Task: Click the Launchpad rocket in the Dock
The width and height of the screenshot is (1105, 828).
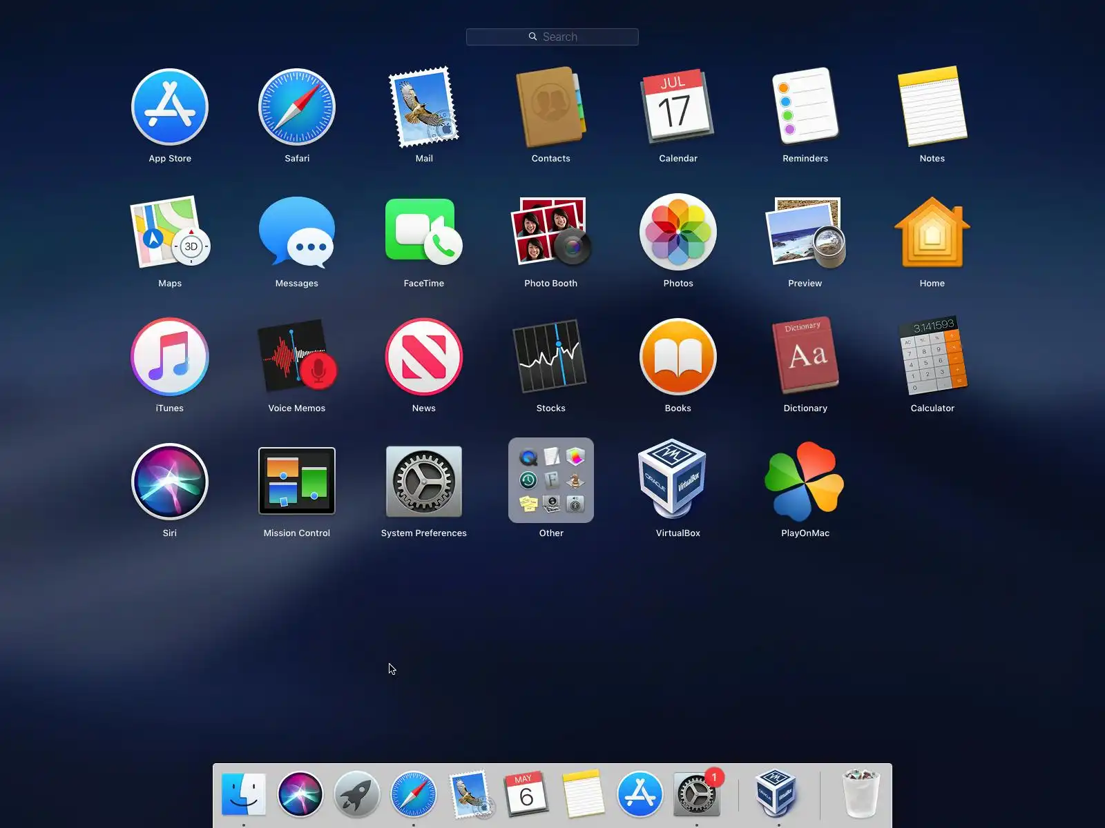Action: pyautogui.click(x=357, y=794)
